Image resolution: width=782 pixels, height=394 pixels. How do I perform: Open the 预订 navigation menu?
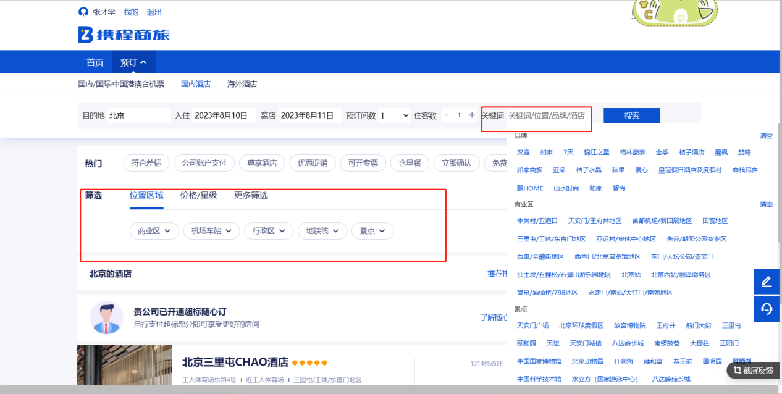[x=133, y=62]
